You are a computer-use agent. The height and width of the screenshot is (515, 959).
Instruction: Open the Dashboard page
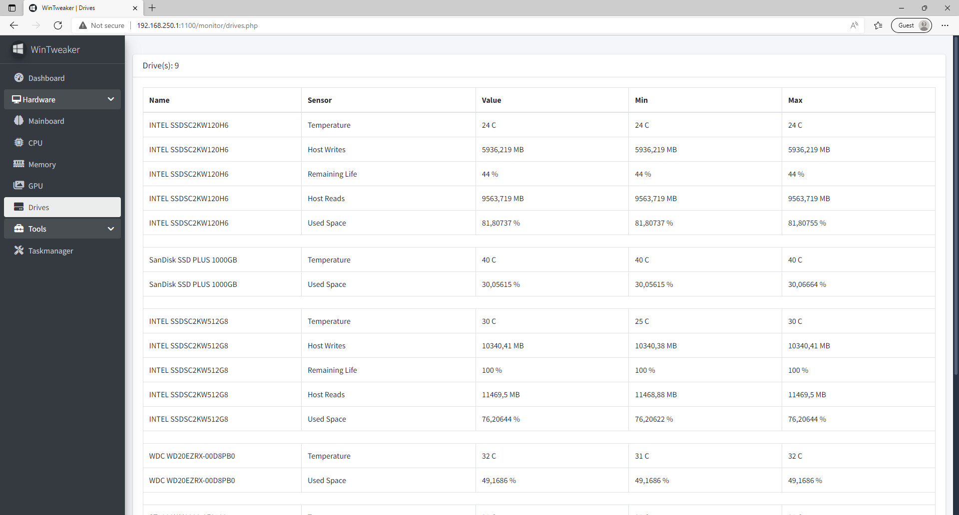point(47,78)
